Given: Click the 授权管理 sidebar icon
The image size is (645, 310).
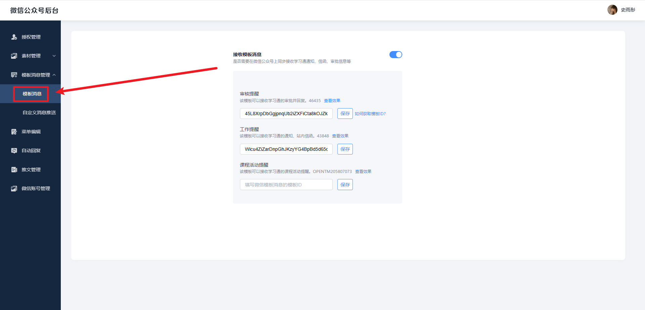Looking at the screenshot, I should coord(14,37).
